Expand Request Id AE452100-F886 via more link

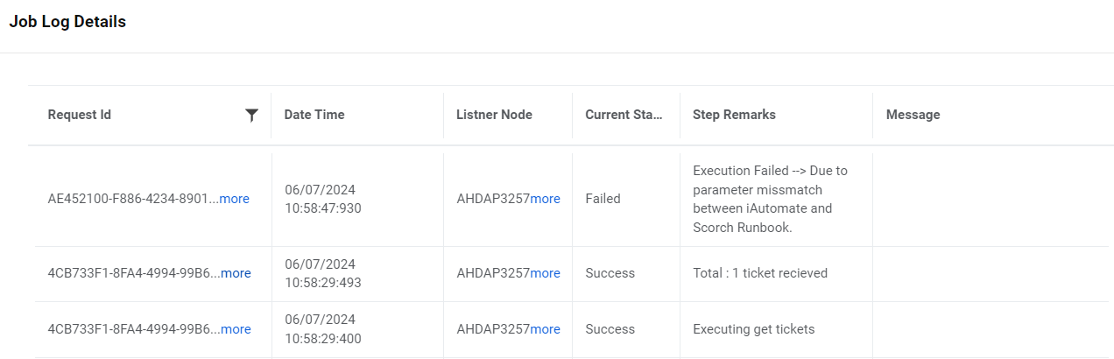click(234, 199)
